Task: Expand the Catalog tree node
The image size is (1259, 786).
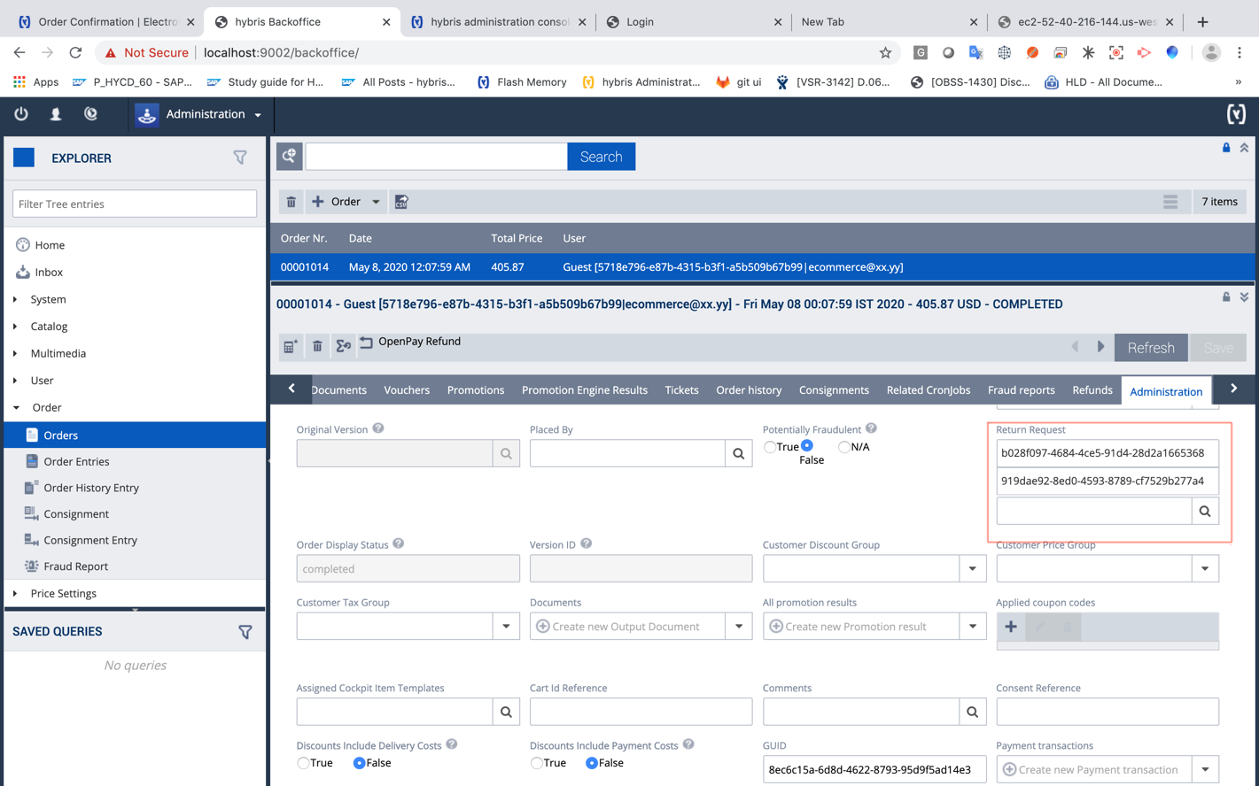Action: tap(16, 327)
